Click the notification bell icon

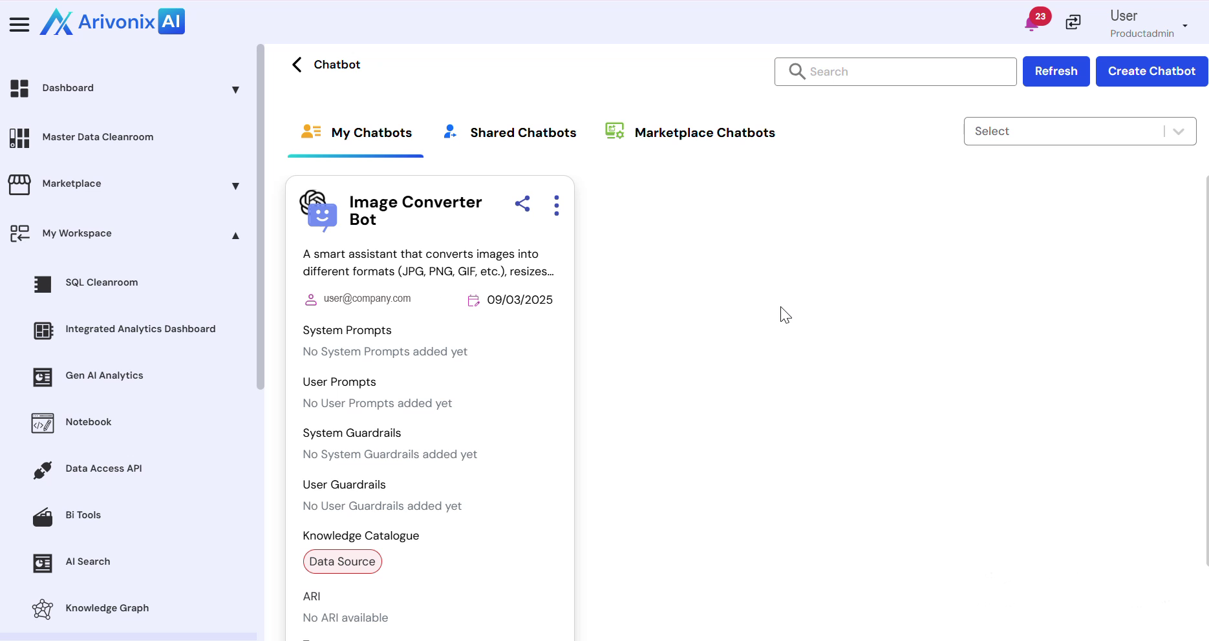(1032, 24)
